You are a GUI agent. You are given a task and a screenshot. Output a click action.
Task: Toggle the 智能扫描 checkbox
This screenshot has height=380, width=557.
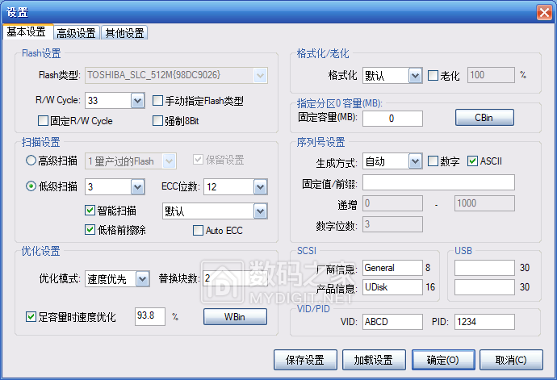coord(90,211)
